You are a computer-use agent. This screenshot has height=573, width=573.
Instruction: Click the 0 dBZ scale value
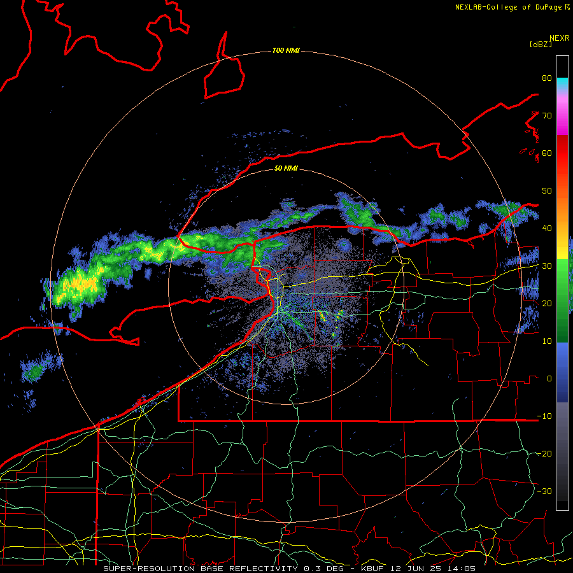549,379
